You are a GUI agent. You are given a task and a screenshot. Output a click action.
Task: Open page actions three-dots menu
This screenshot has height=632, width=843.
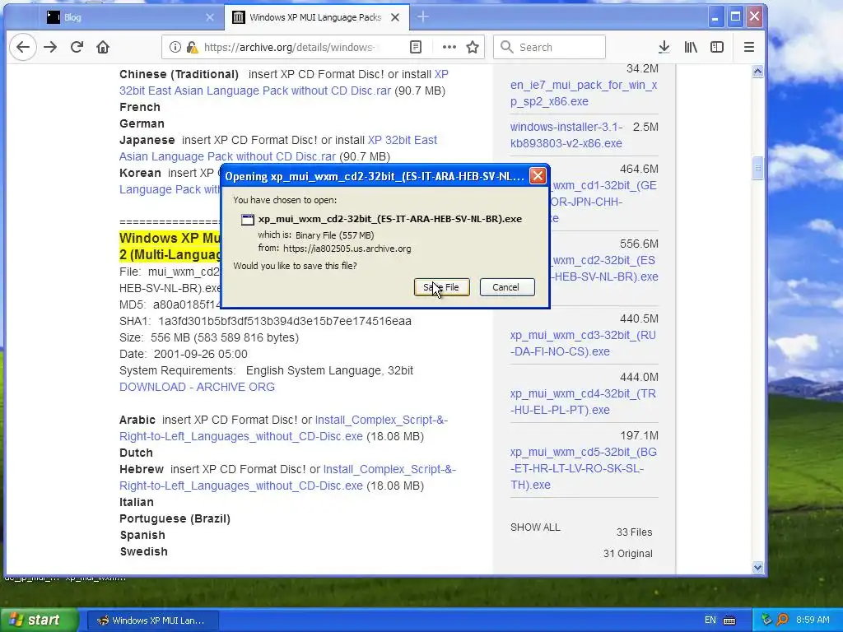(449, 47)
